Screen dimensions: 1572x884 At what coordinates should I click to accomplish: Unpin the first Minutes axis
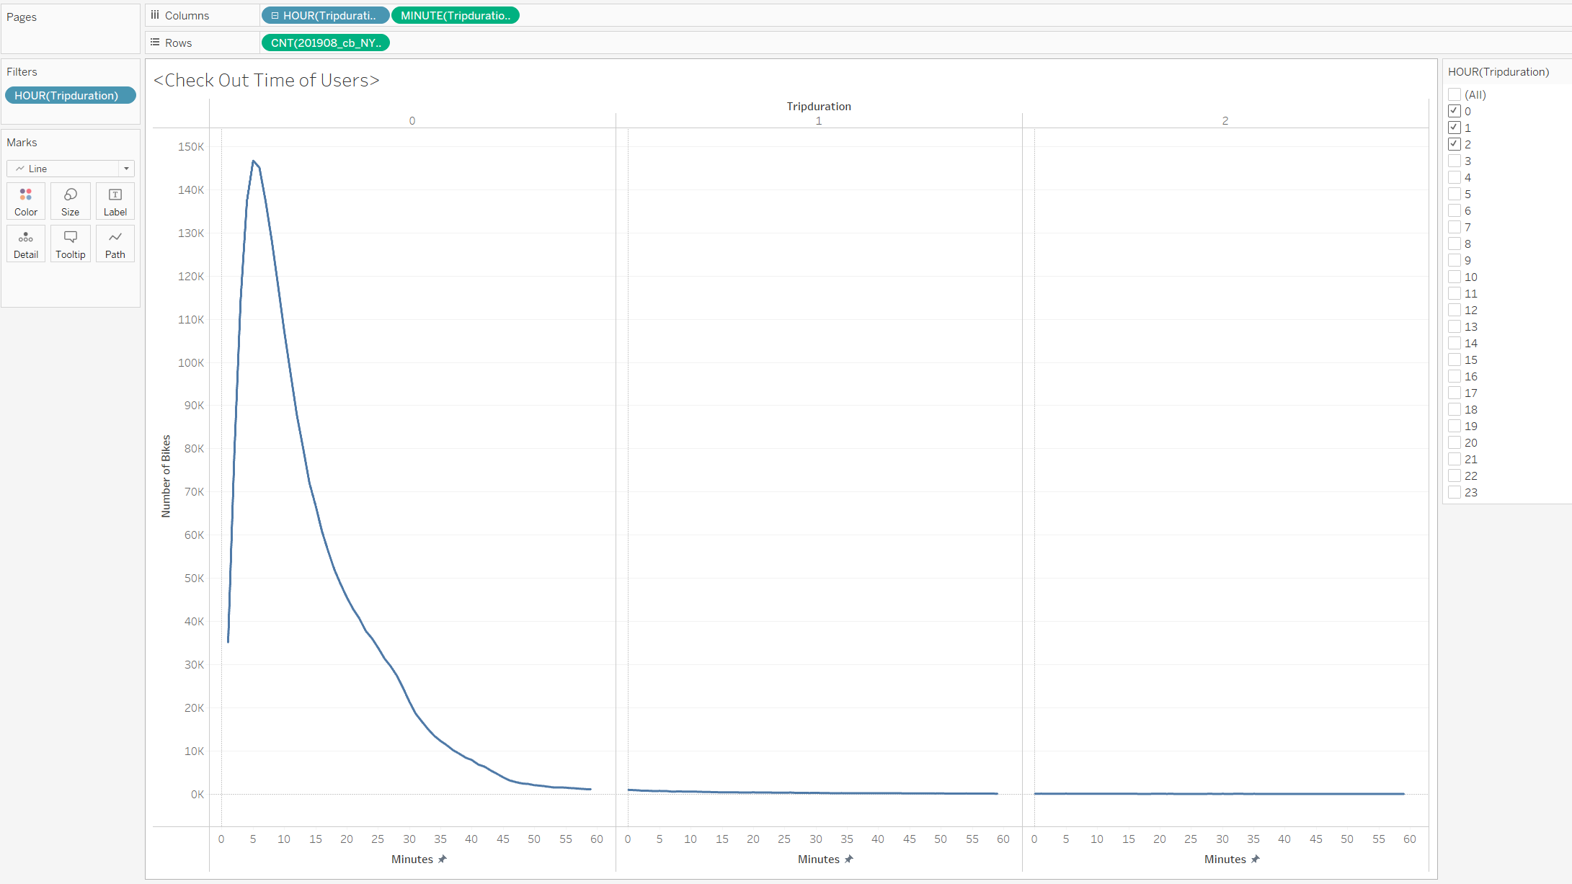(x=443, y=859)
